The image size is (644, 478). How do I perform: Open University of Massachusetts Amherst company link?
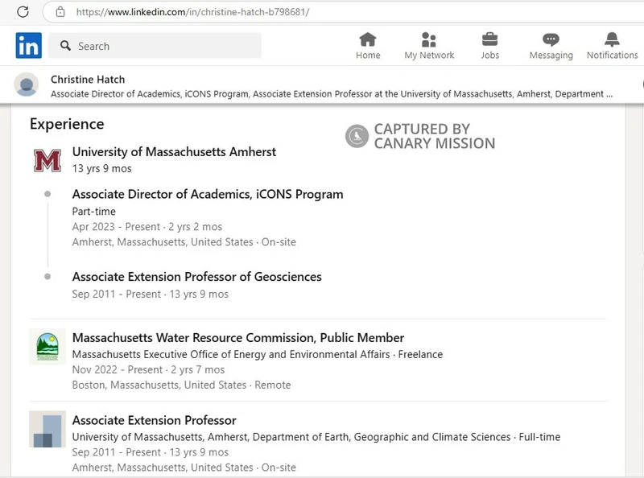pos(174,151)
